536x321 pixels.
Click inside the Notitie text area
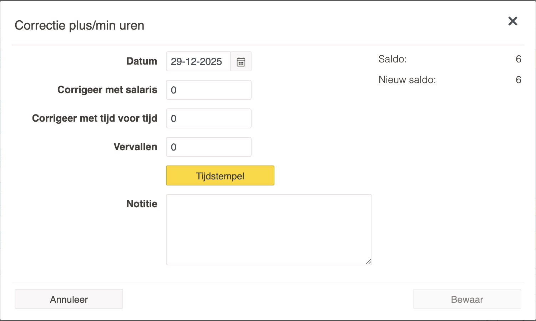269,229
